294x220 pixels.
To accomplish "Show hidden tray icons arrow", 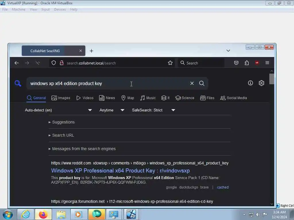I will (244, 215).
